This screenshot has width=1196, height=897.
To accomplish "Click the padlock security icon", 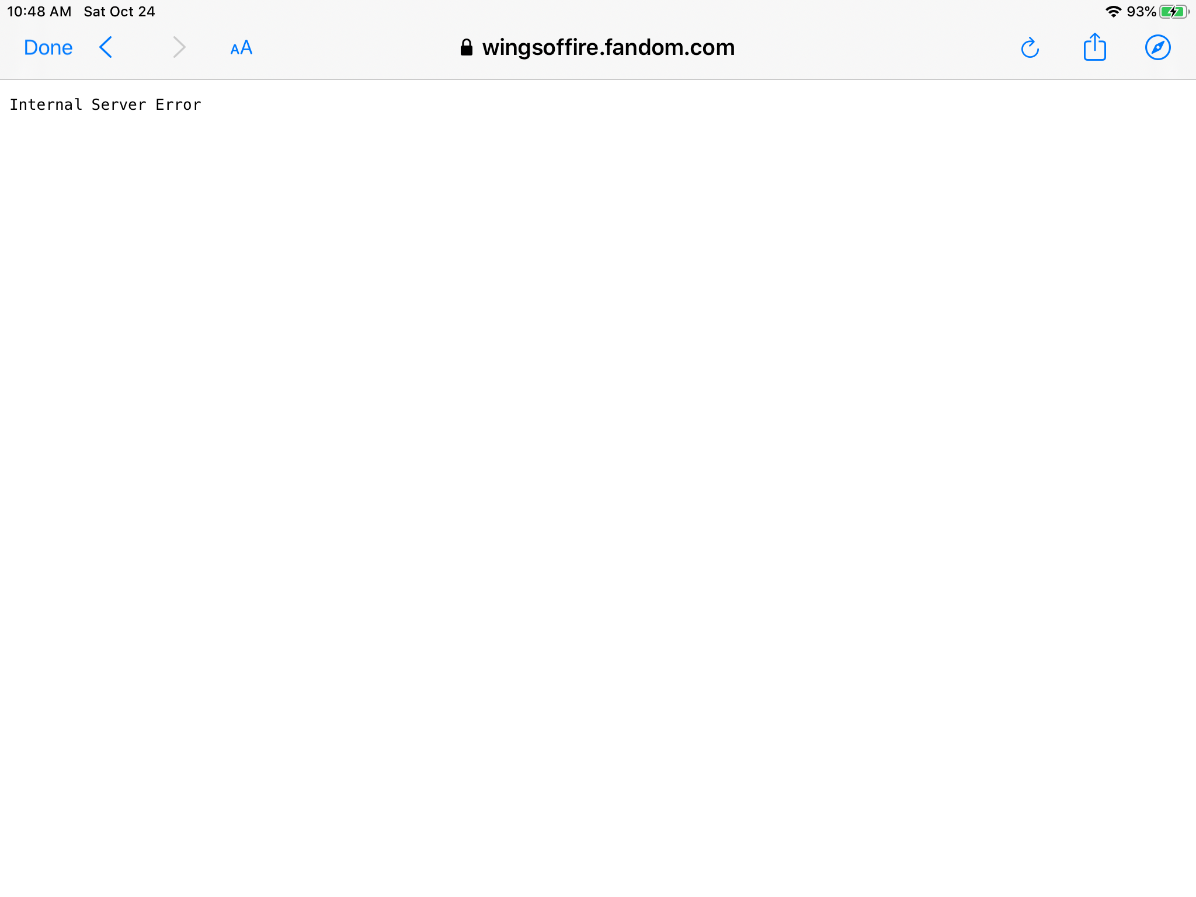I will click(466, 47).
